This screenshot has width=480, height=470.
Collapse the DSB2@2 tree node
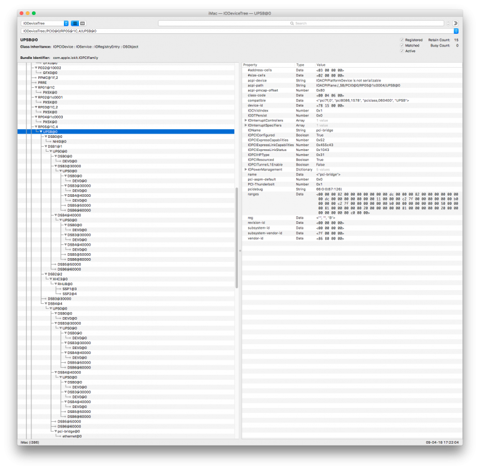click(46, 274)
